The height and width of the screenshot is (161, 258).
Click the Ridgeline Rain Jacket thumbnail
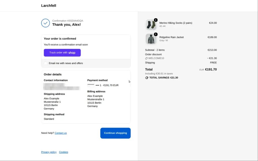pos(151,39)
